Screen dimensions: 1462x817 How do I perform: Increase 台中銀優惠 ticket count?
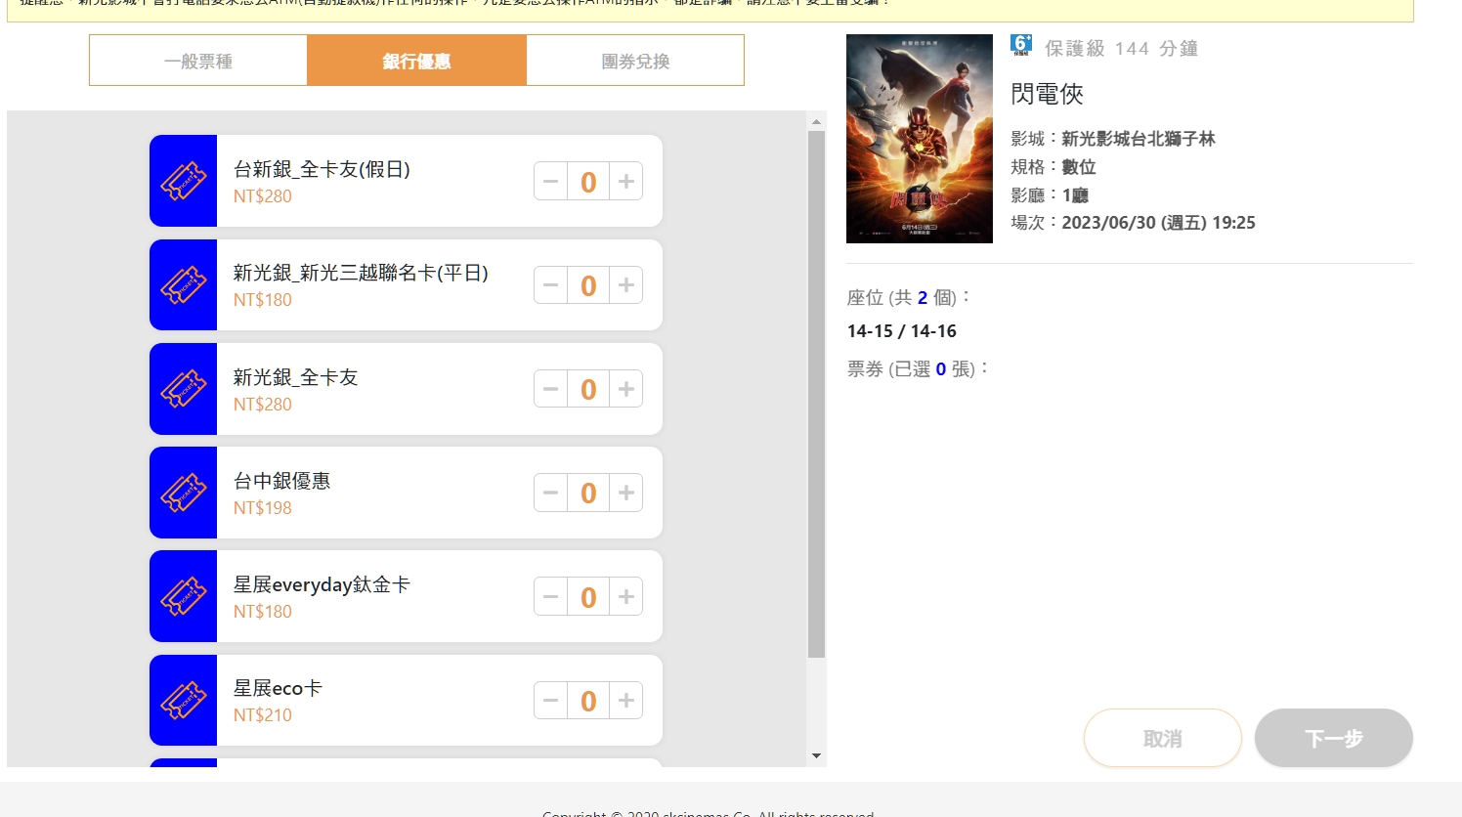(x=626, y=493)
